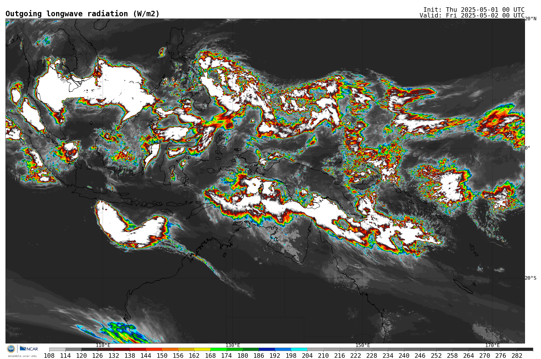541x359 pixels.
Task: Click the 20°S latitude label
Action: pos(530,278)
